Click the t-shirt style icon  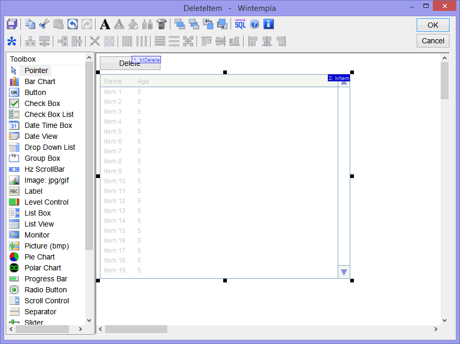coord(162,25)
